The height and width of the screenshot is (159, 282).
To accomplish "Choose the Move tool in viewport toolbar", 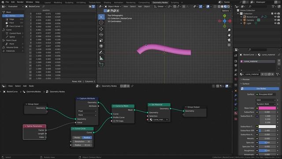I will pos(101,29).
